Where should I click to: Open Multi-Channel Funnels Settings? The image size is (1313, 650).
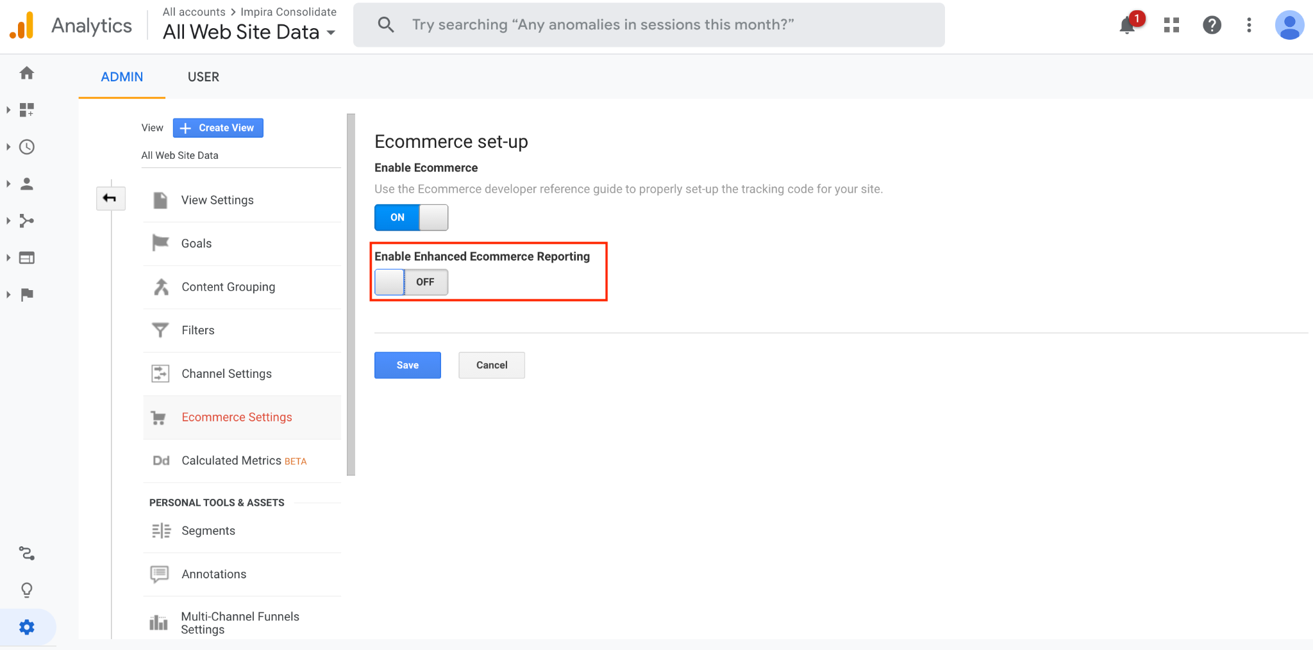pyautogui.click(x=242, y=622)
